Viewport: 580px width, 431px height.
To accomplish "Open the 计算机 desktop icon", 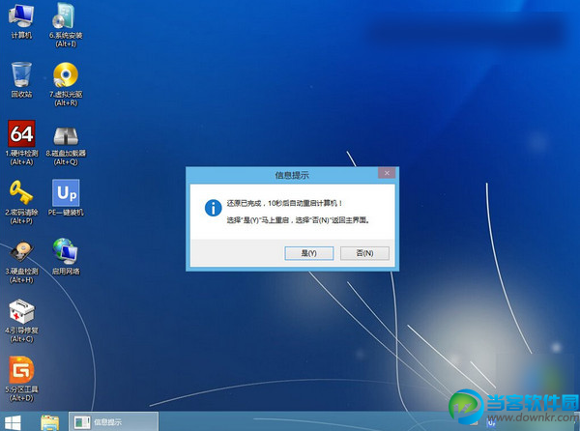I will click(x=21, y=20).
